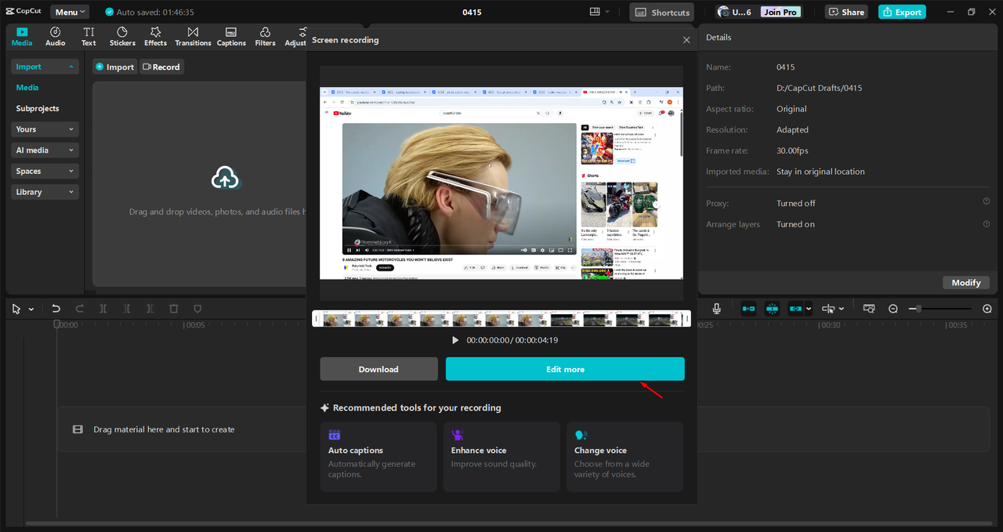
Task: Click the Auto captions recommended tool card
Action: [378, 457]
